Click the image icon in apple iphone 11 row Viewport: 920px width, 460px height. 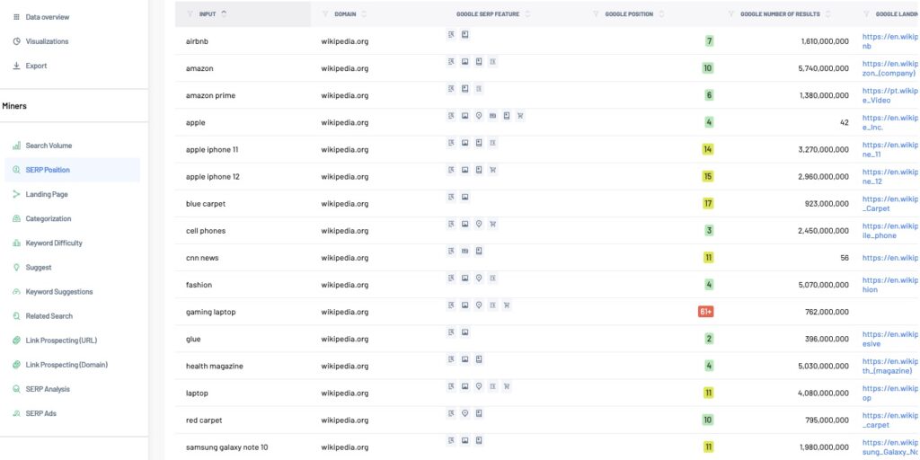[464, 143]
